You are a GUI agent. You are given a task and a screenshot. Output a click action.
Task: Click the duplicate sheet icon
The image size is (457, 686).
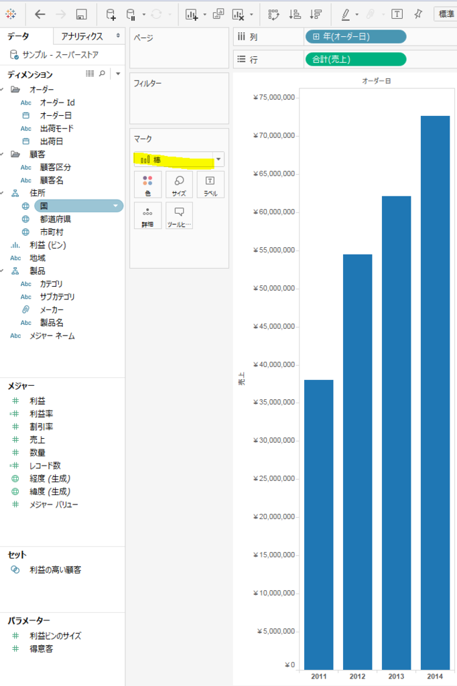218,15
